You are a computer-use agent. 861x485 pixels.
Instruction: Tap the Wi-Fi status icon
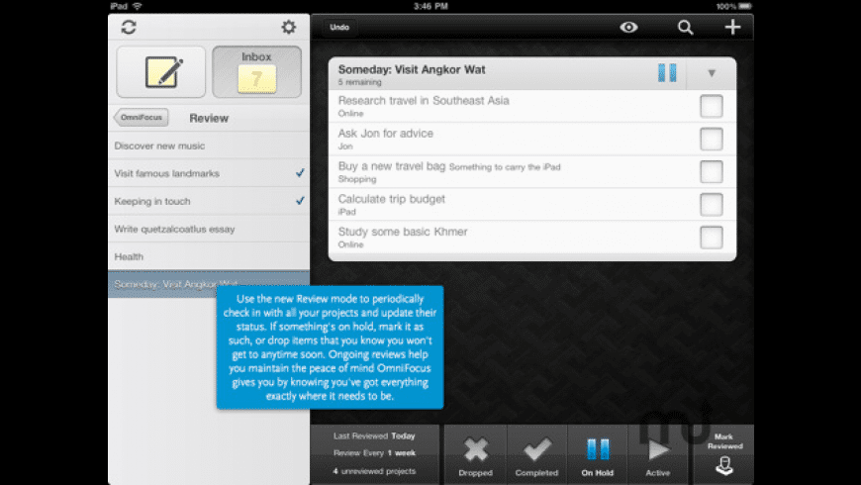(x=137, y=6)
